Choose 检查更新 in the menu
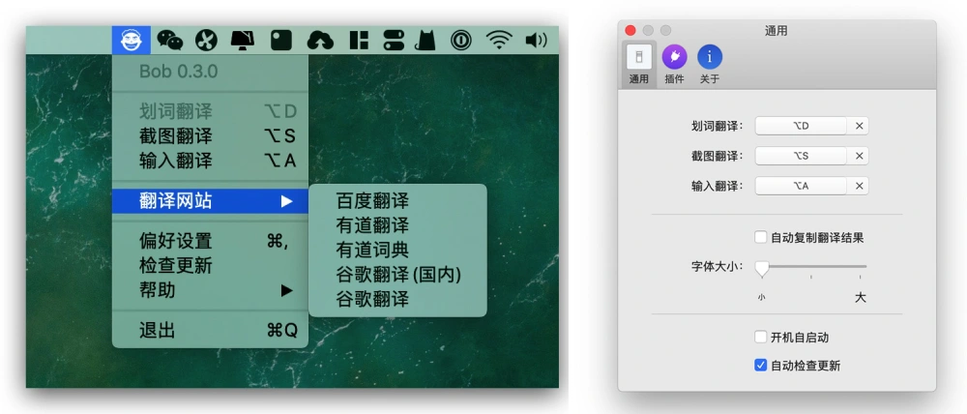This screenshot has height=414, width=967. 210,265
